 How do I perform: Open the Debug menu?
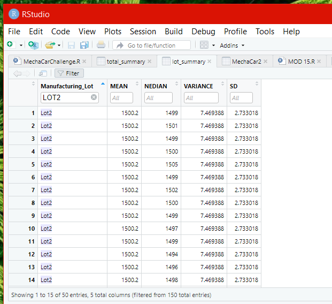click(203, 32)
